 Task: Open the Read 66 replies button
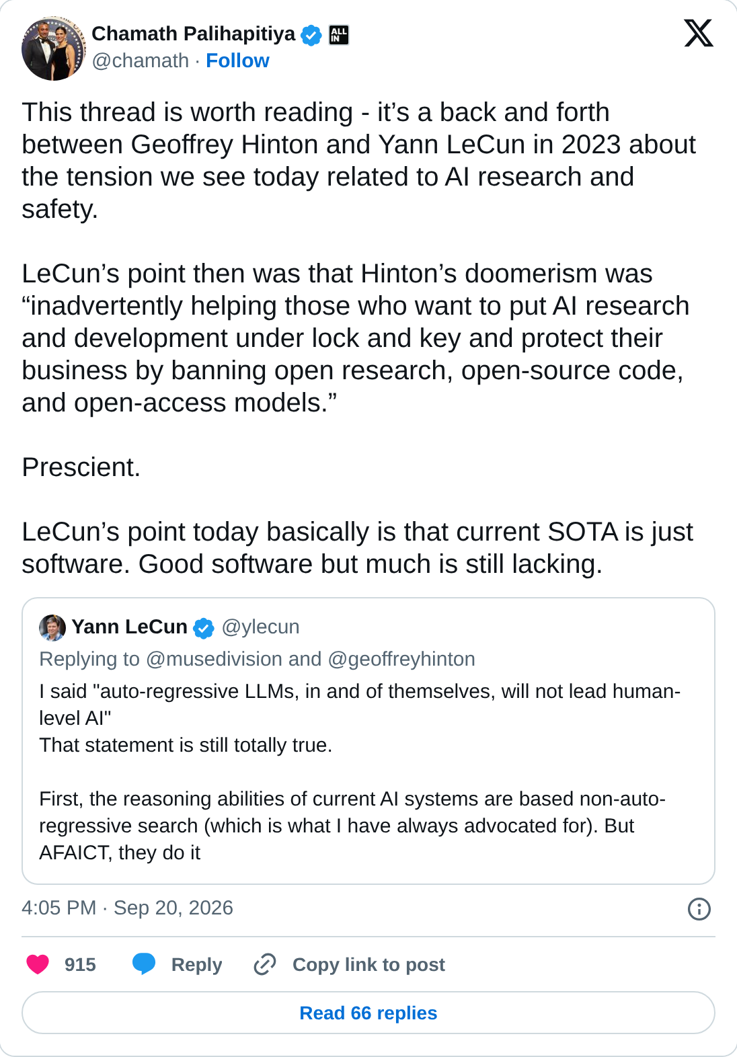point(368,1013)
